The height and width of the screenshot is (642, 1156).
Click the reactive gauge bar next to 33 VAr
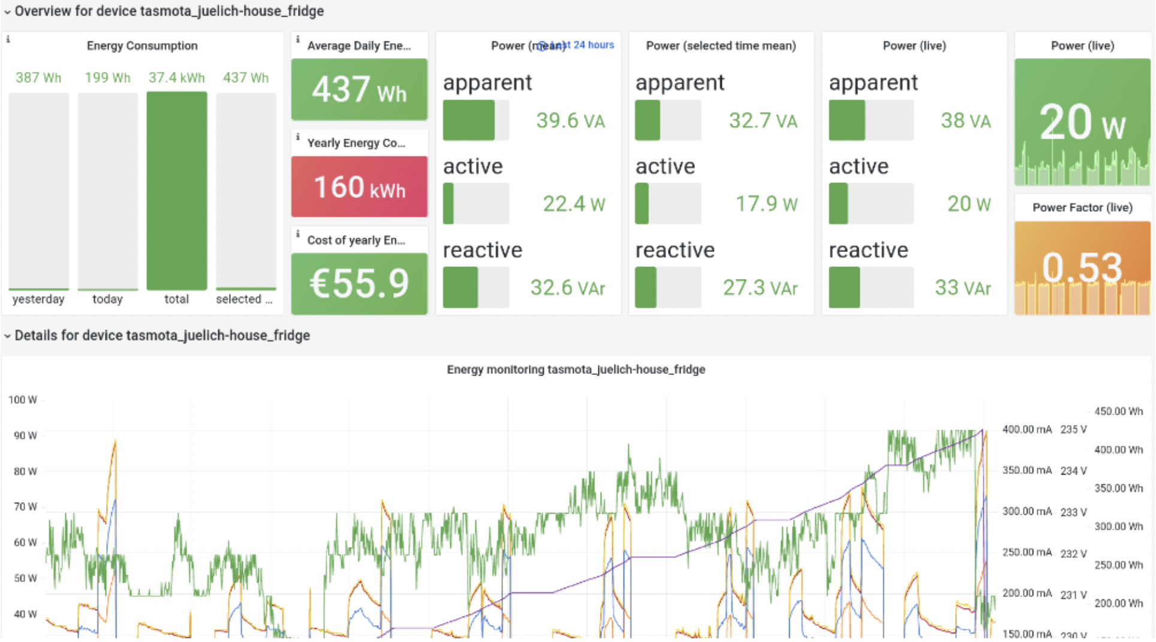(x=871, y=288)
